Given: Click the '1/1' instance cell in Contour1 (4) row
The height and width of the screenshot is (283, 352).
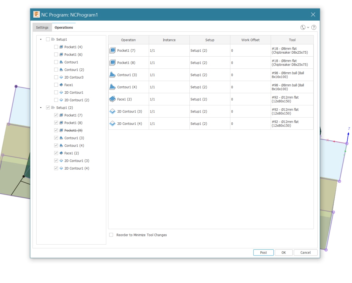Looking at the screenshot, I should pos(169,87).
